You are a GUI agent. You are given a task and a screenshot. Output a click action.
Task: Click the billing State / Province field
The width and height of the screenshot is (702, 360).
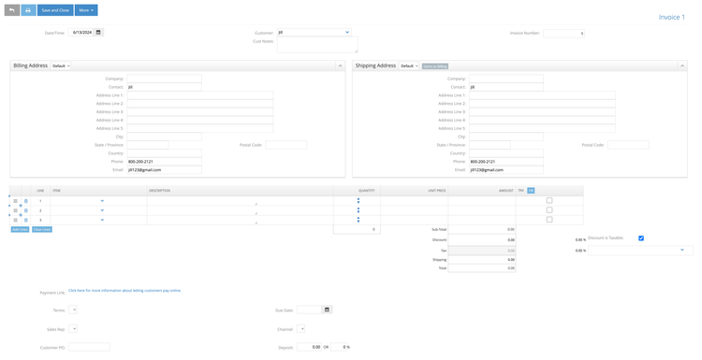(148, 145)
